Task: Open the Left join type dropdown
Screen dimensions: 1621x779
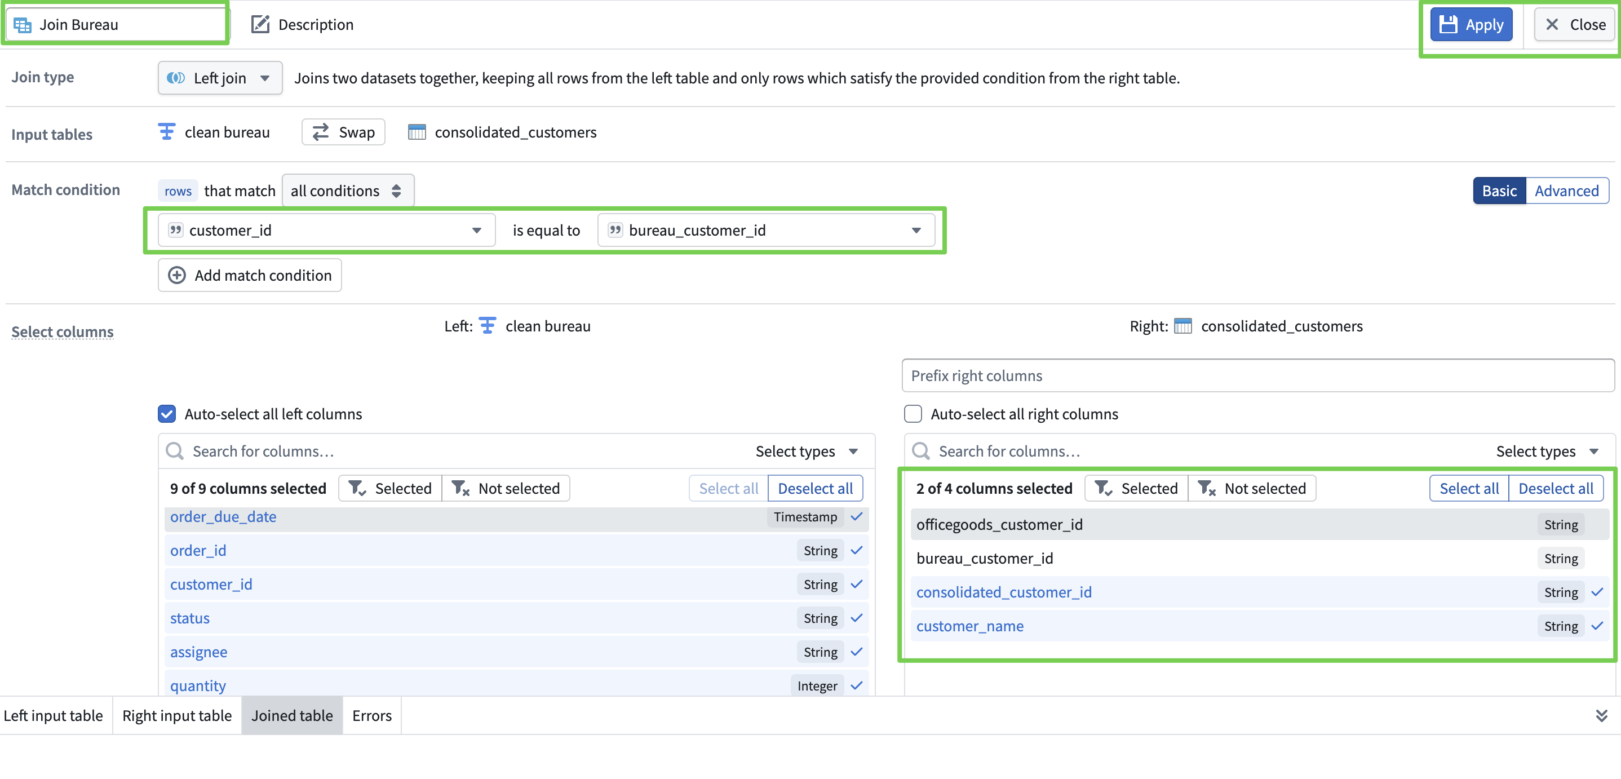Action: click(x=220, y=78)
